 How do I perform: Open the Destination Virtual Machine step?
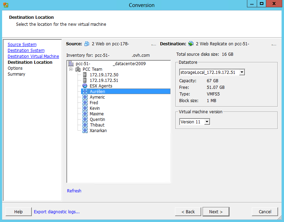click(x=33, y=56)
